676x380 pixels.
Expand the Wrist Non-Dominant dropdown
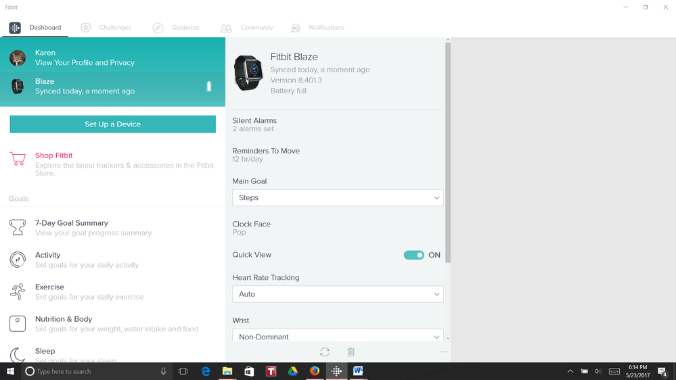pos(338,335)
